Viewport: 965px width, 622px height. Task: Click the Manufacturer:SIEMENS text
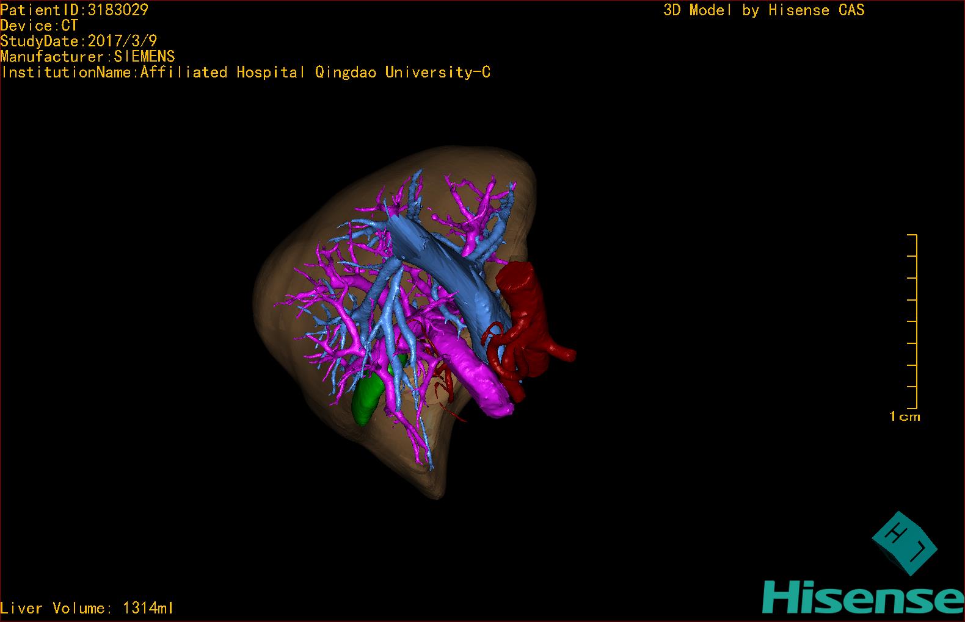[x=87, y=57]
